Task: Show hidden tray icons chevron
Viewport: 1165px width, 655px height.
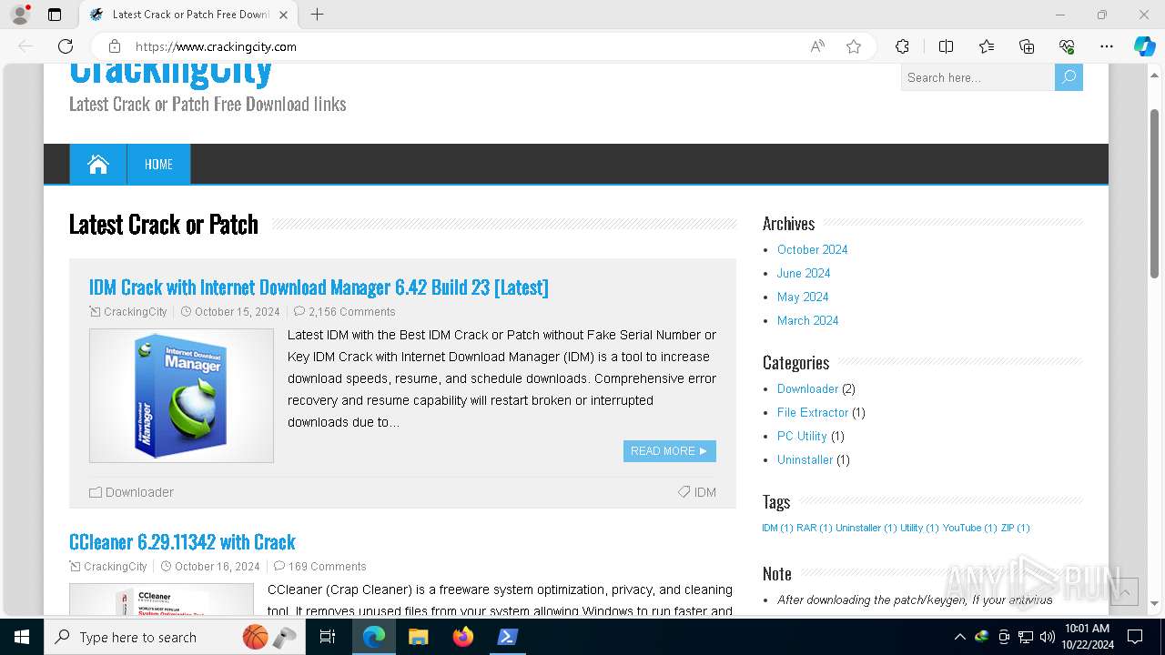Action: coord(959,637)
